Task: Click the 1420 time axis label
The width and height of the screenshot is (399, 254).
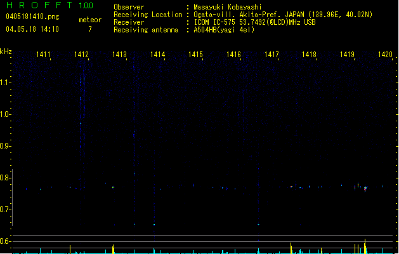Action: (x=385, y=54)
